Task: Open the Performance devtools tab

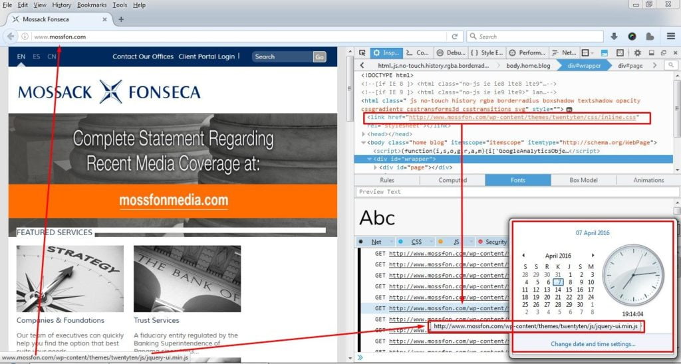Action: pos(527,52)
